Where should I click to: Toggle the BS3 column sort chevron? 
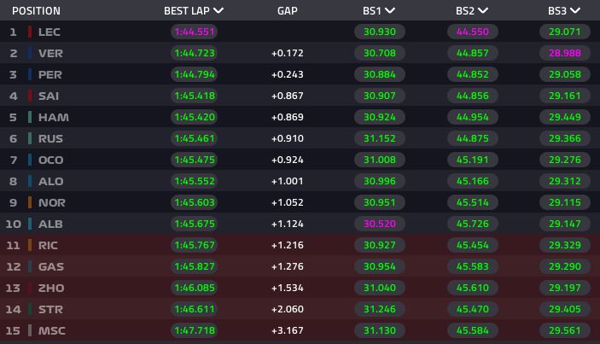[x=574, y=11]
